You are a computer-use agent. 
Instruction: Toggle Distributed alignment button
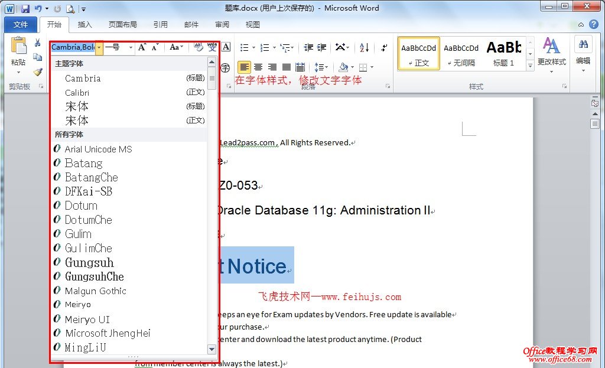click(300, 67)
